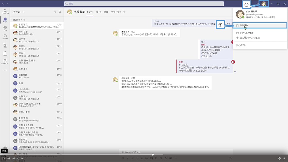Click the 12:23 message from 木村 結衣
Screen dimensions: 288x162
click(x=165, y=83)
